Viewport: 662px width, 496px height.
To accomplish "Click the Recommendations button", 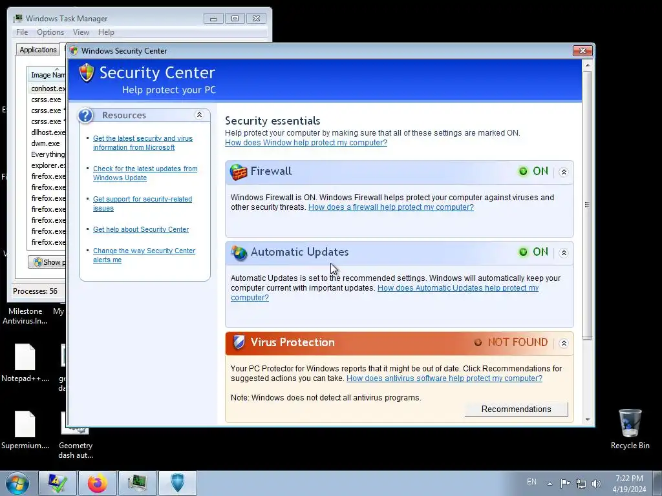I will (516, 409).
